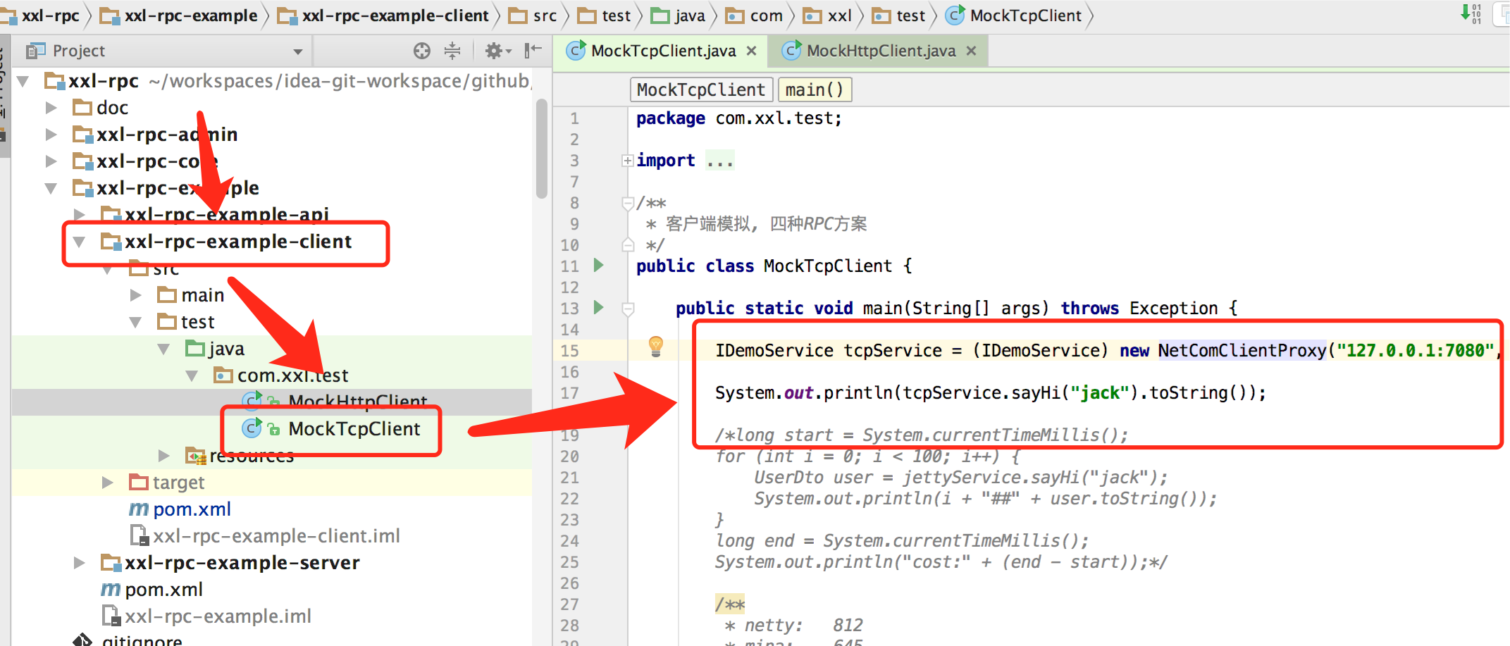Collapse the java folder
Image resolution: width=1510 pixels, height=646 pixels.
click(163, 349)
